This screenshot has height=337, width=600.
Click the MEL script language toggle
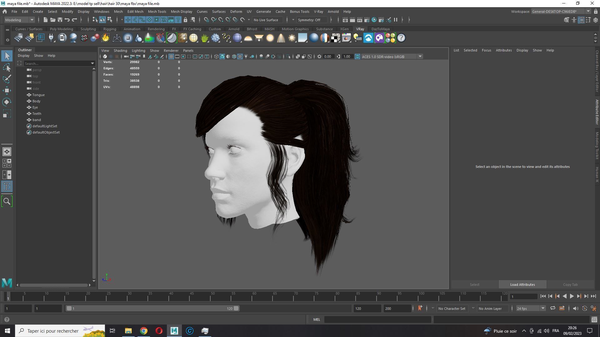click(x=317, y=320)
